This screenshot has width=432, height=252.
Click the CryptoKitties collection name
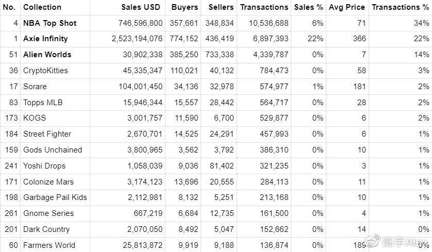pos(45,71)
